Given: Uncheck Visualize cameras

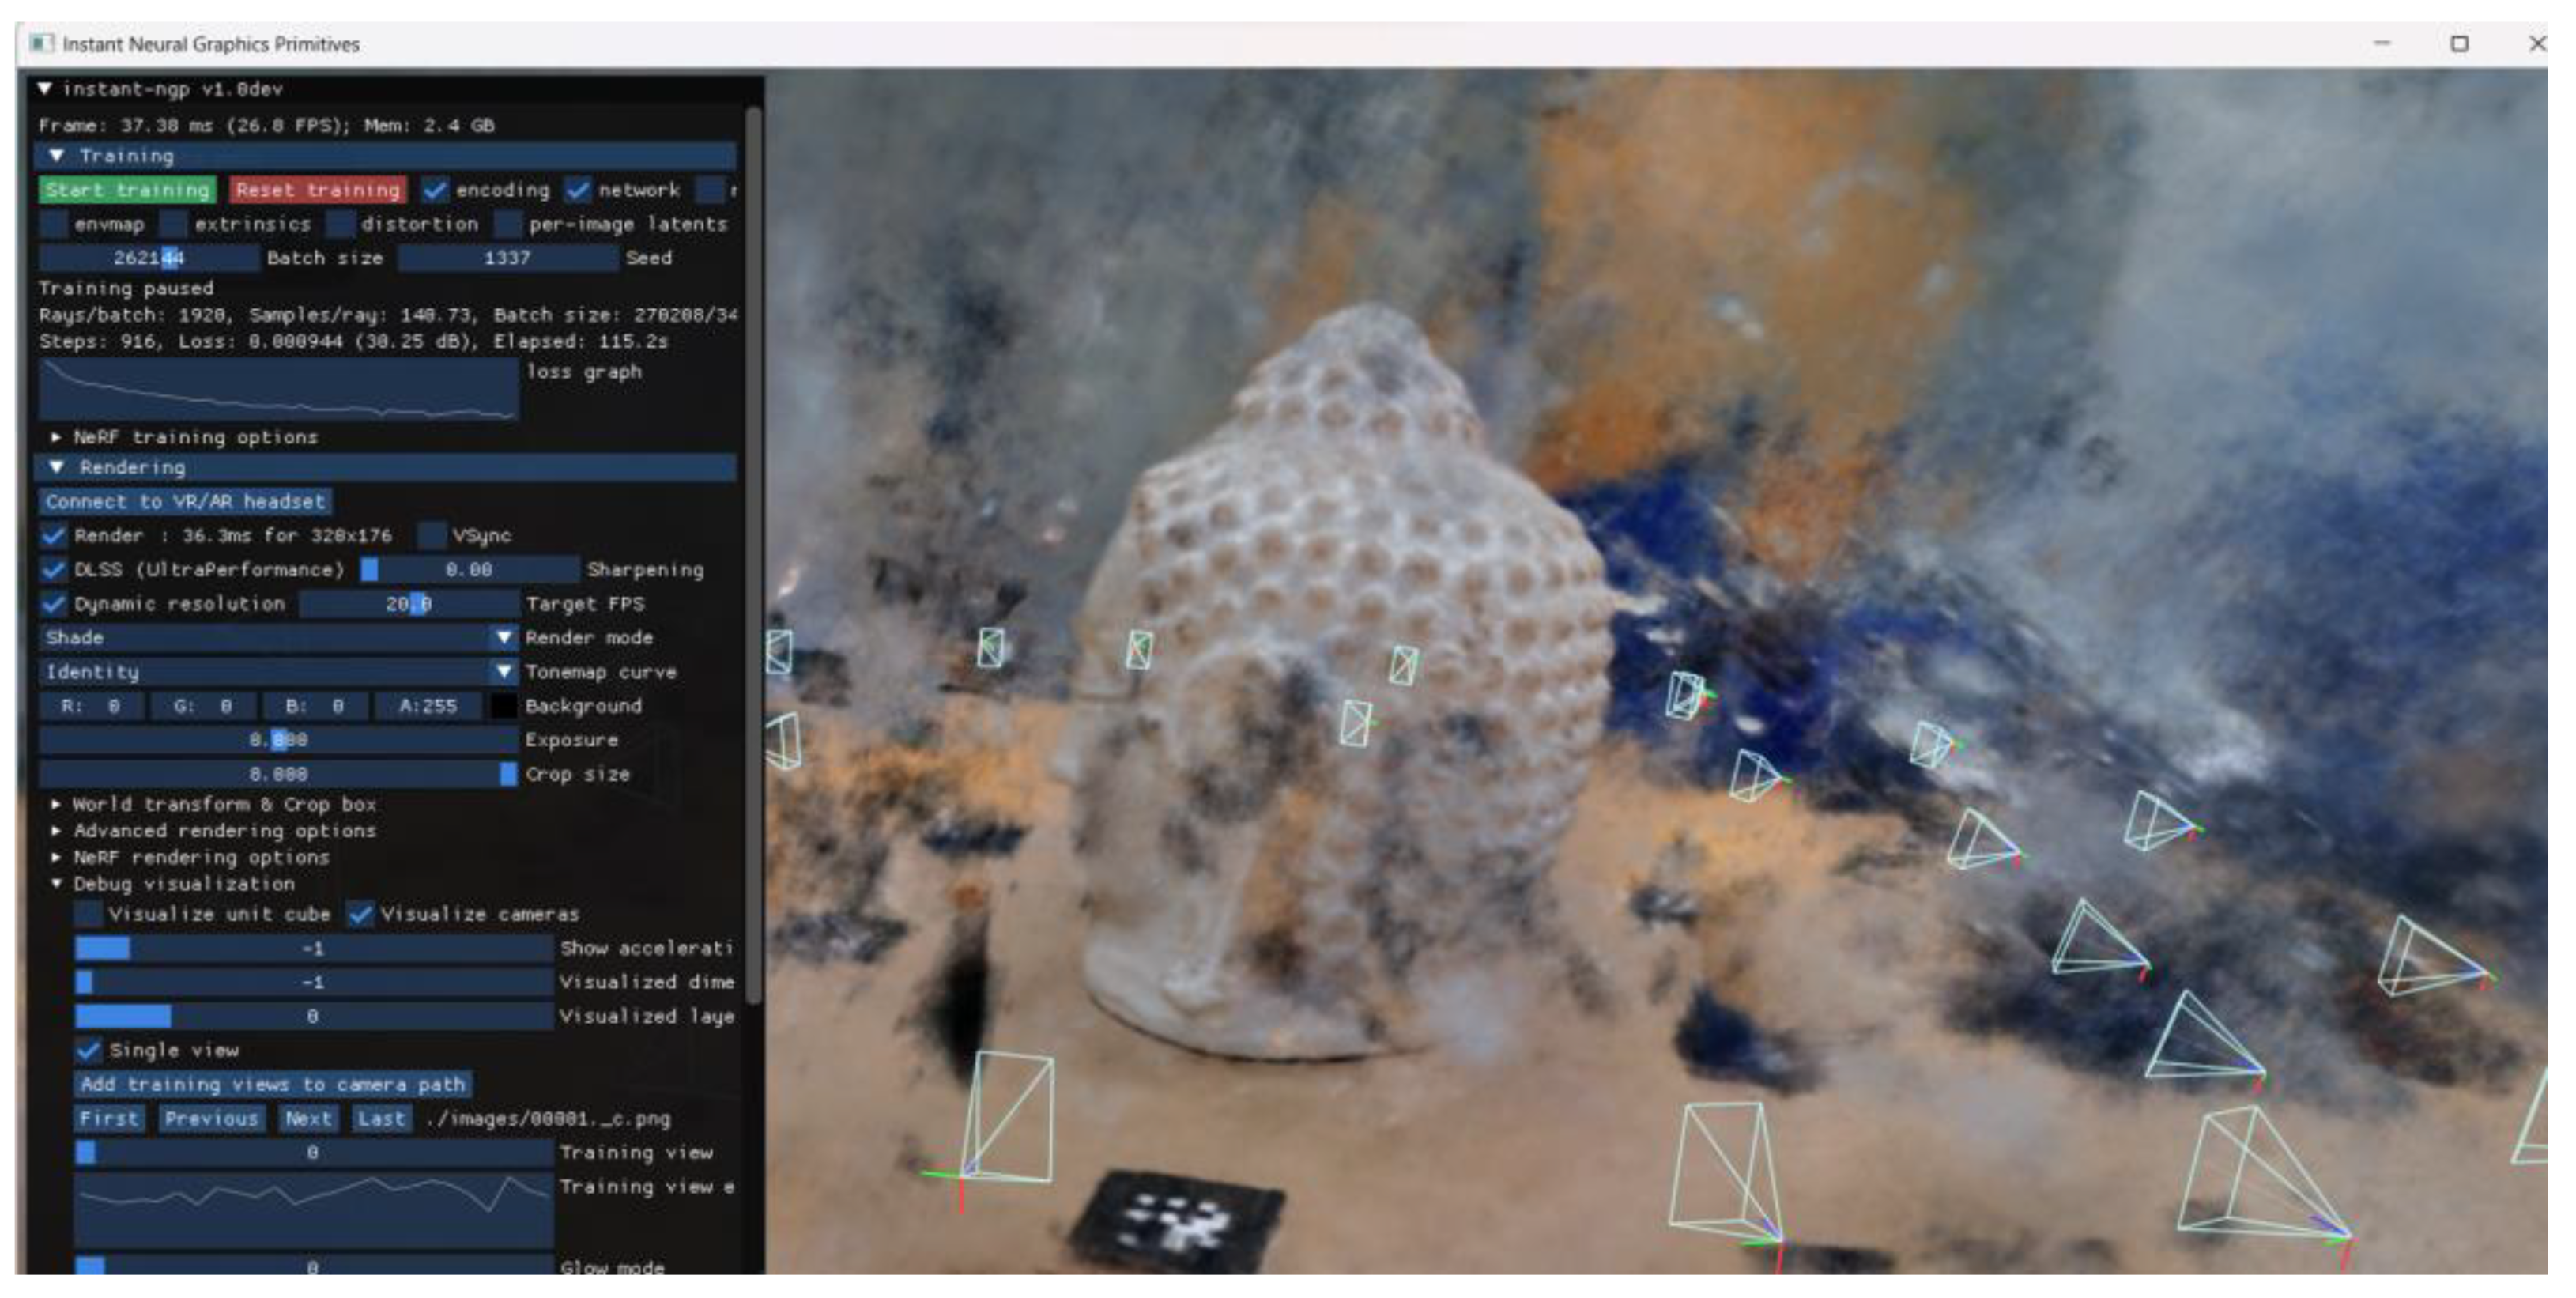Looking at the screenshot, I should click(360, 914).
